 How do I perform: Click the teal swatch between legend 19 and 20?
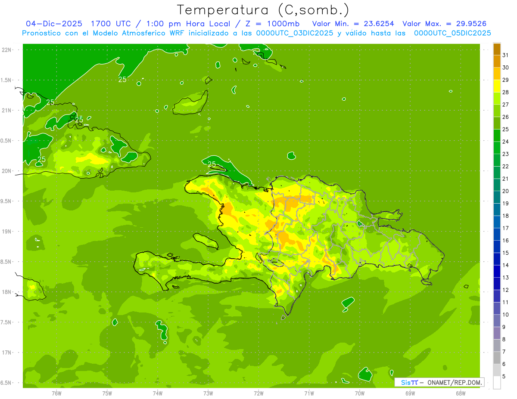coord(497,197)
